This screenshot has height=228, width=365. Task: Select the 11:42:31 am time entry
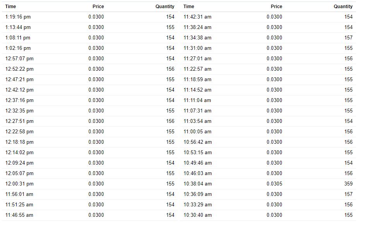(197, 17)
